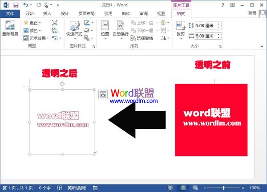
Task: Open the Picture Styles dialog launcher
Action: (x=94, y=46)
